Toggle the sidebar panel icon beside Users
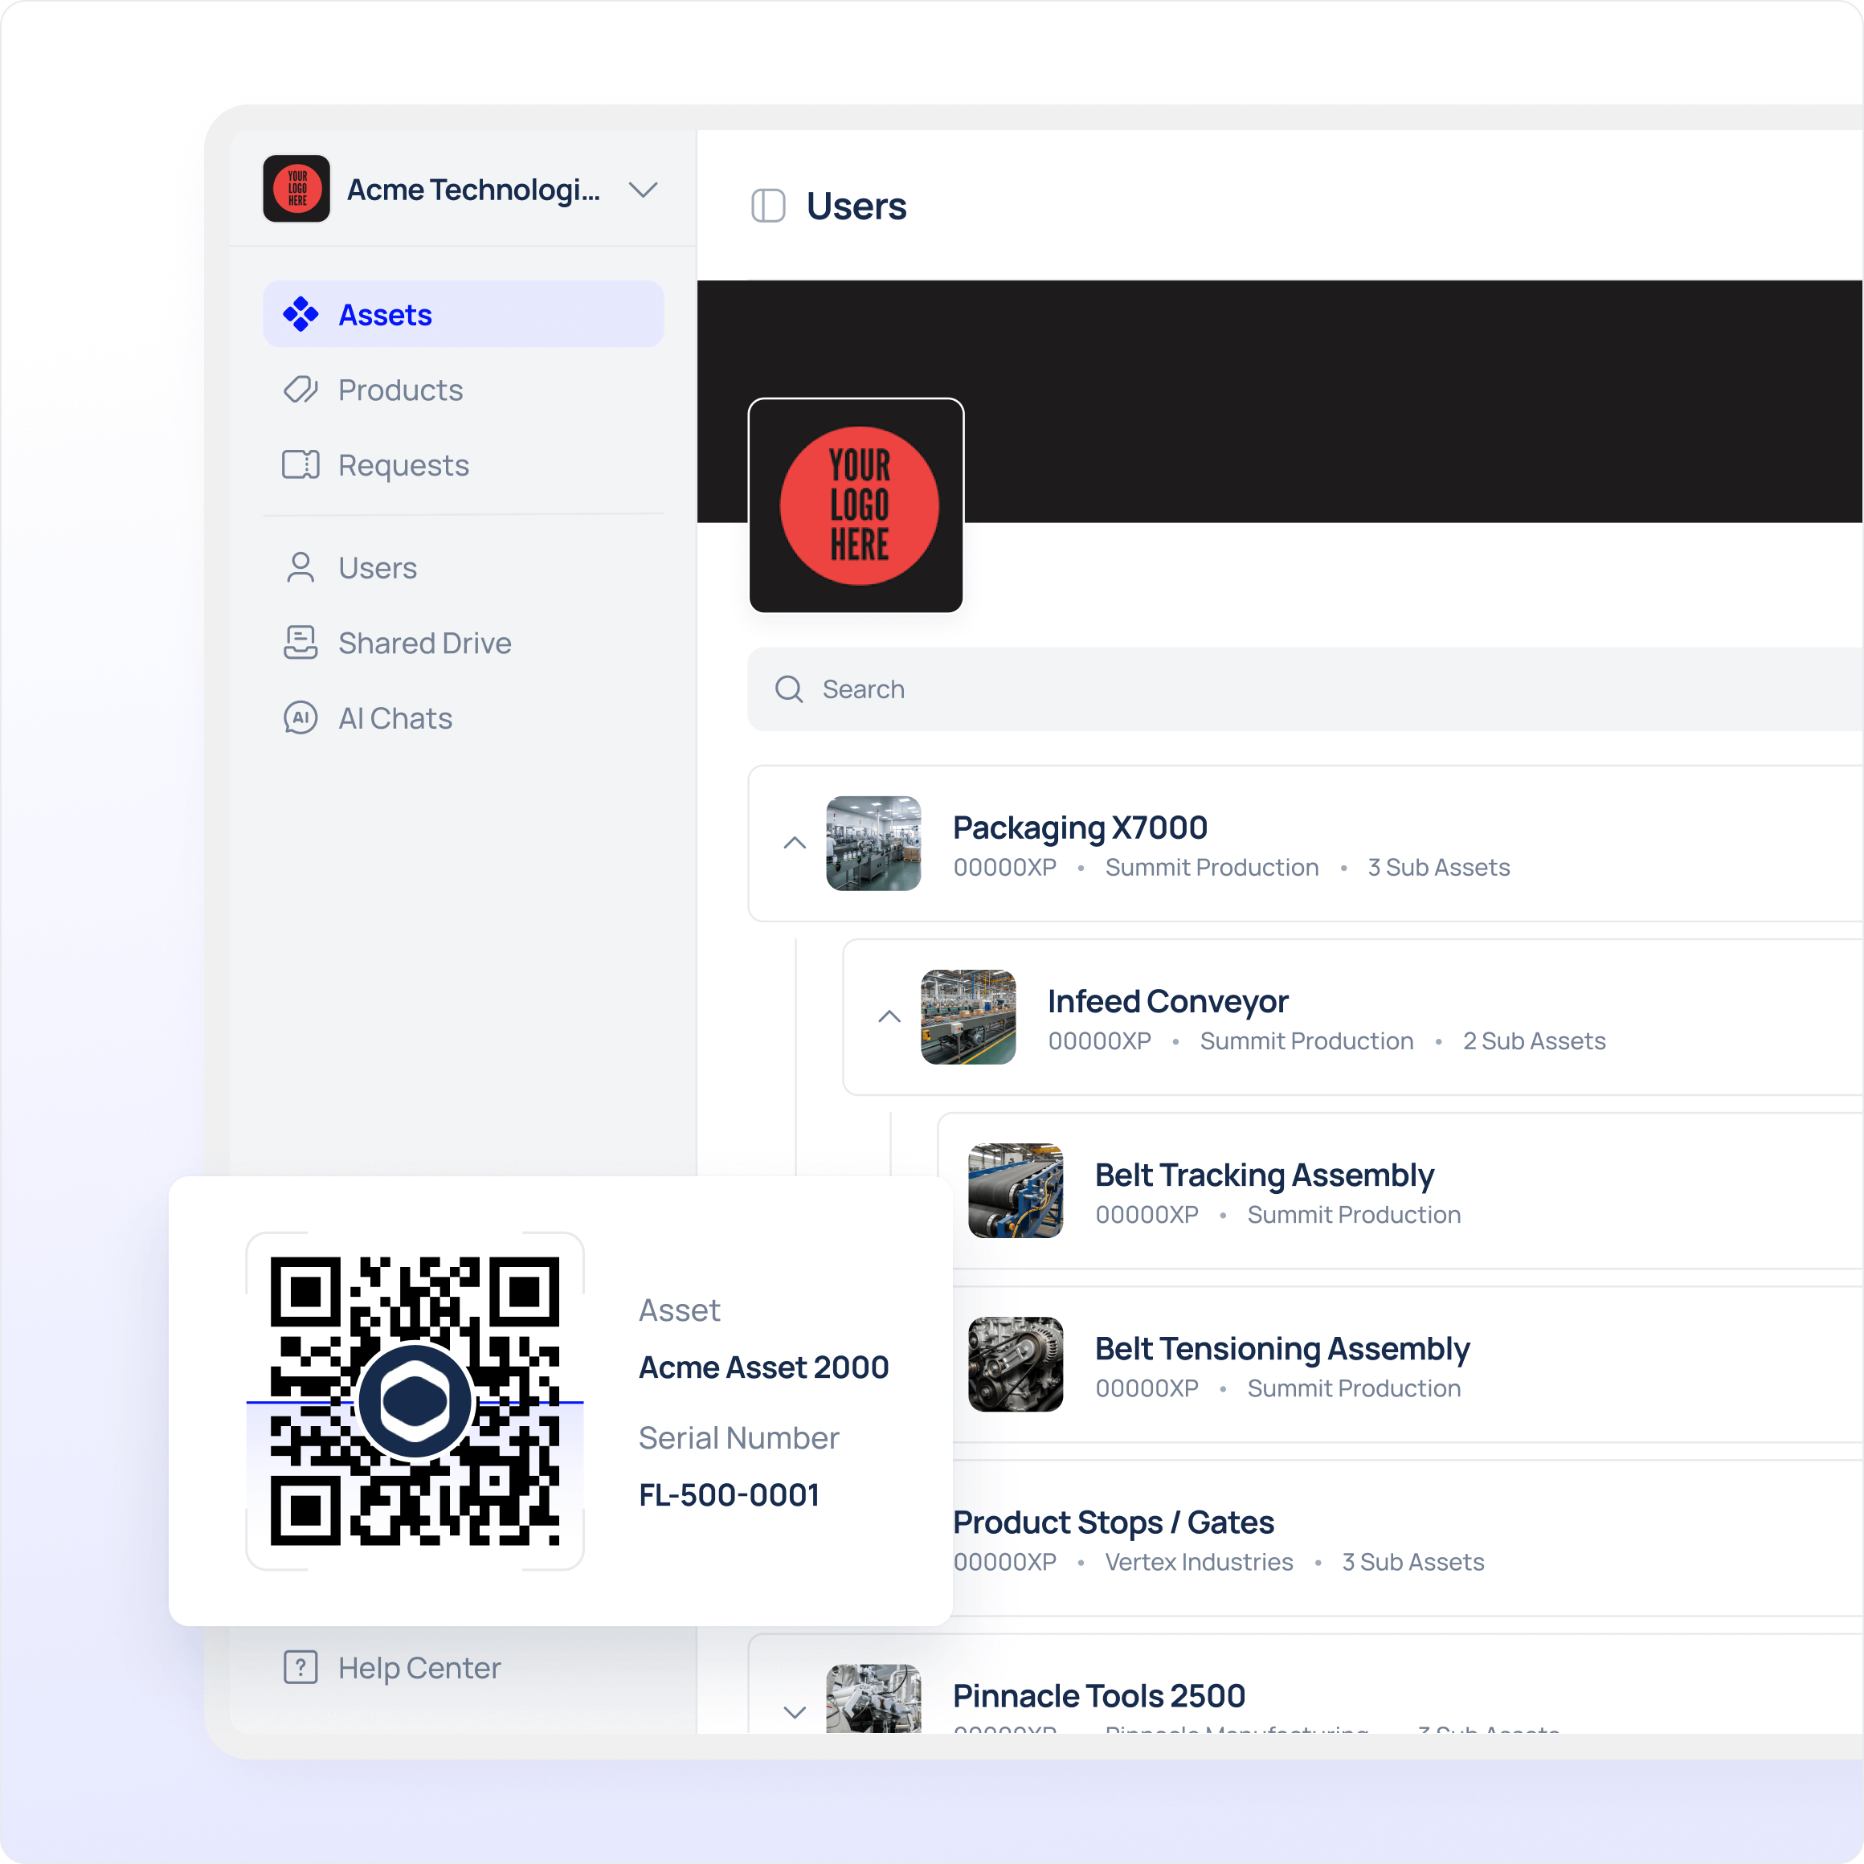The width and height of the screenshot is (1864, 1864). tap(768, 206)
